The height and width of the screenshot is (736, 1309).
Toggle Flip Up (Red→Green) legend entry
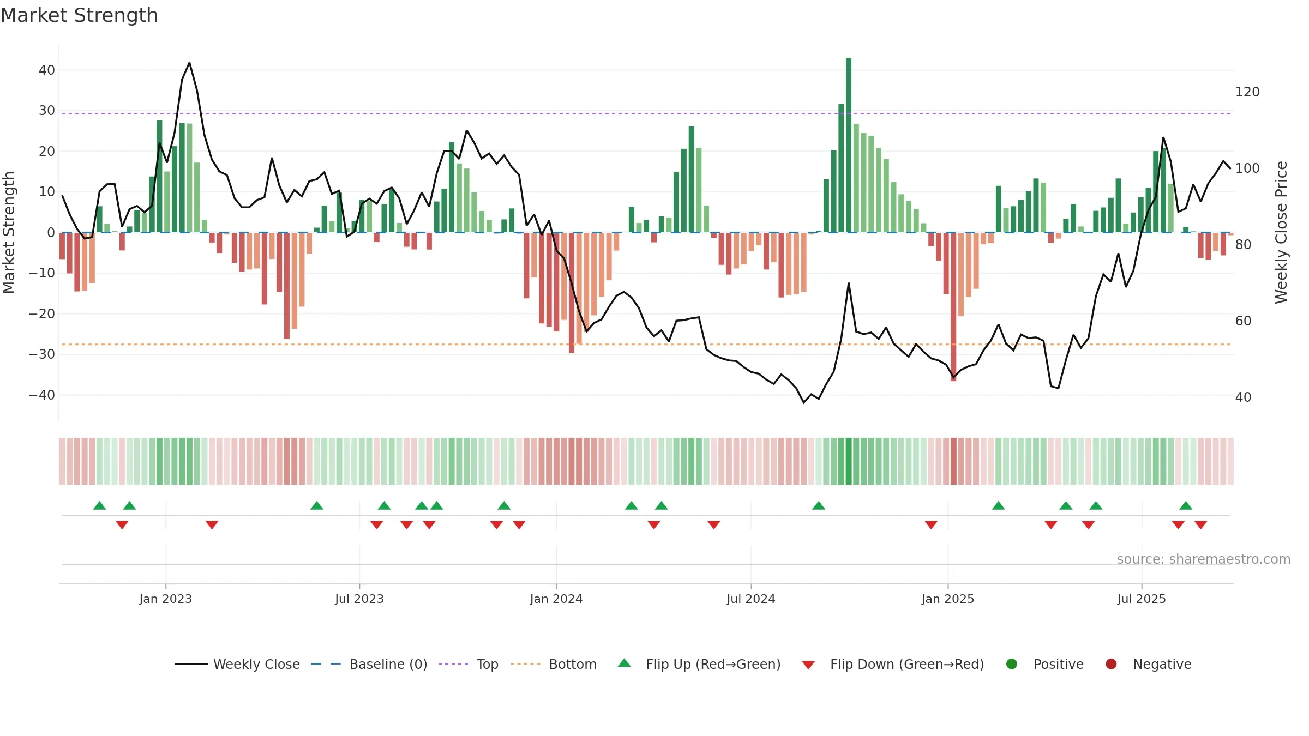[699, 664]
